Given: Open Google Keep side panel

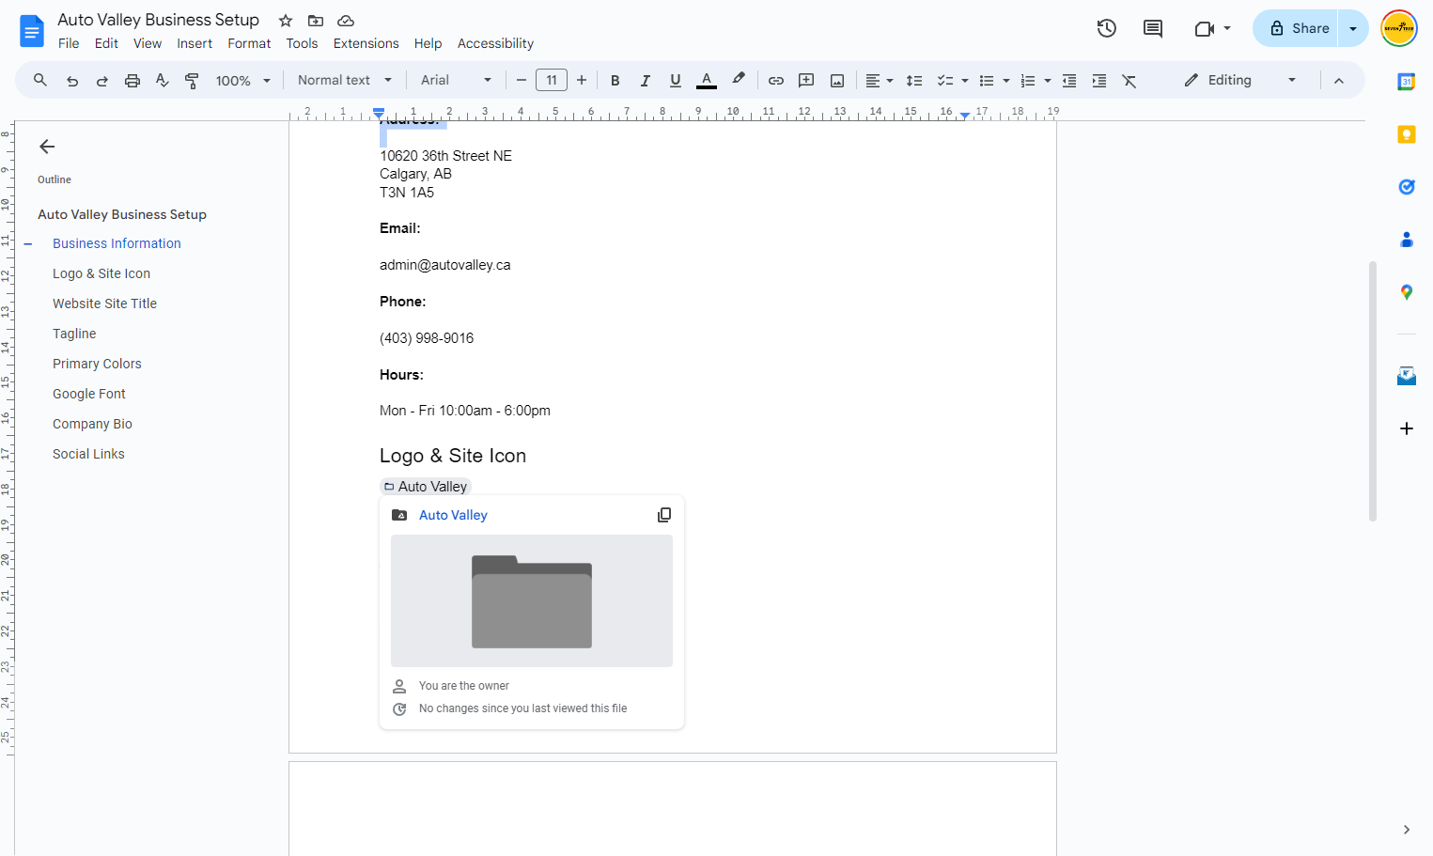Looking at the screenshot, I should point(1407,134).
